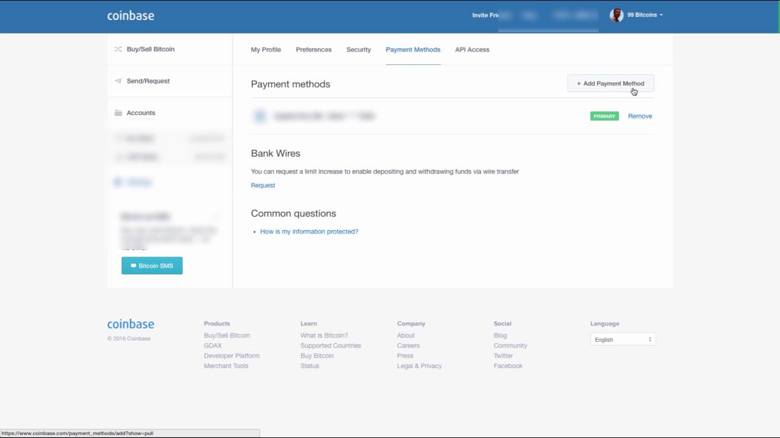
Task: Open Buy/Sell Bitcoin in sidebar
Action: (151, 49)
